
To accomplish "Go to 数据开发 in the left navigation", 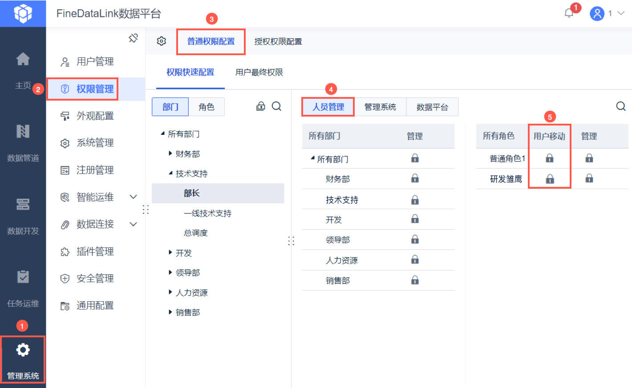I will pos(23,214).
